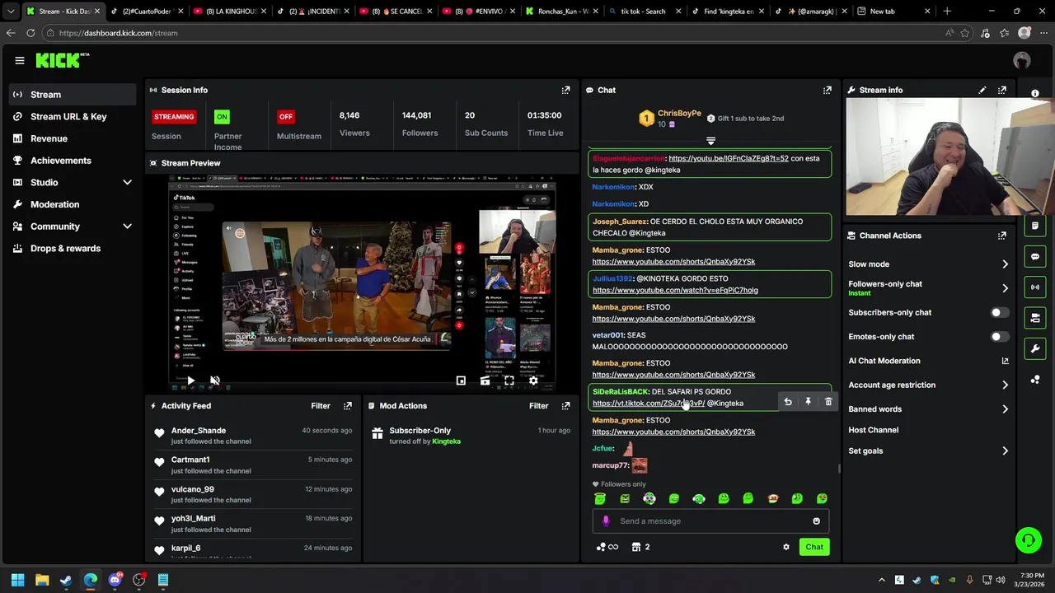Open the emoji picker in message box
Viewport: 1055px width, 593px height.
(816, 521)
